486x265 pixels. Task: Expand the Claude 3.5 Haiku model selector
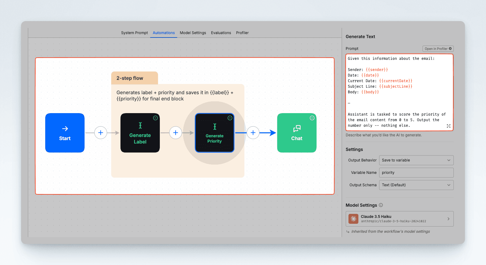pos(399,219)
